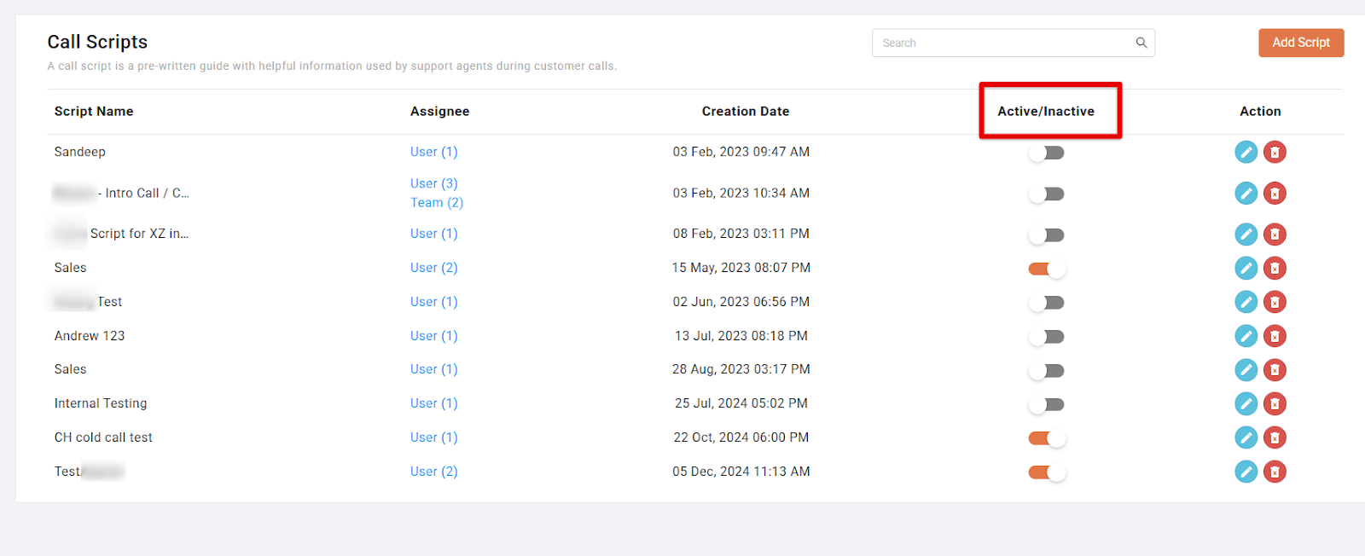The width and height of the screenshot is (1365, 556).
Task: Click the search magnifier icon
Action: click(1141, 43)
